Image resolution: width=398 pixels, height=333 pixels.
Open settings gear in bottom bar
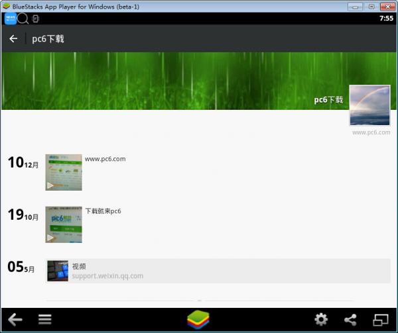tap(321, 319)
